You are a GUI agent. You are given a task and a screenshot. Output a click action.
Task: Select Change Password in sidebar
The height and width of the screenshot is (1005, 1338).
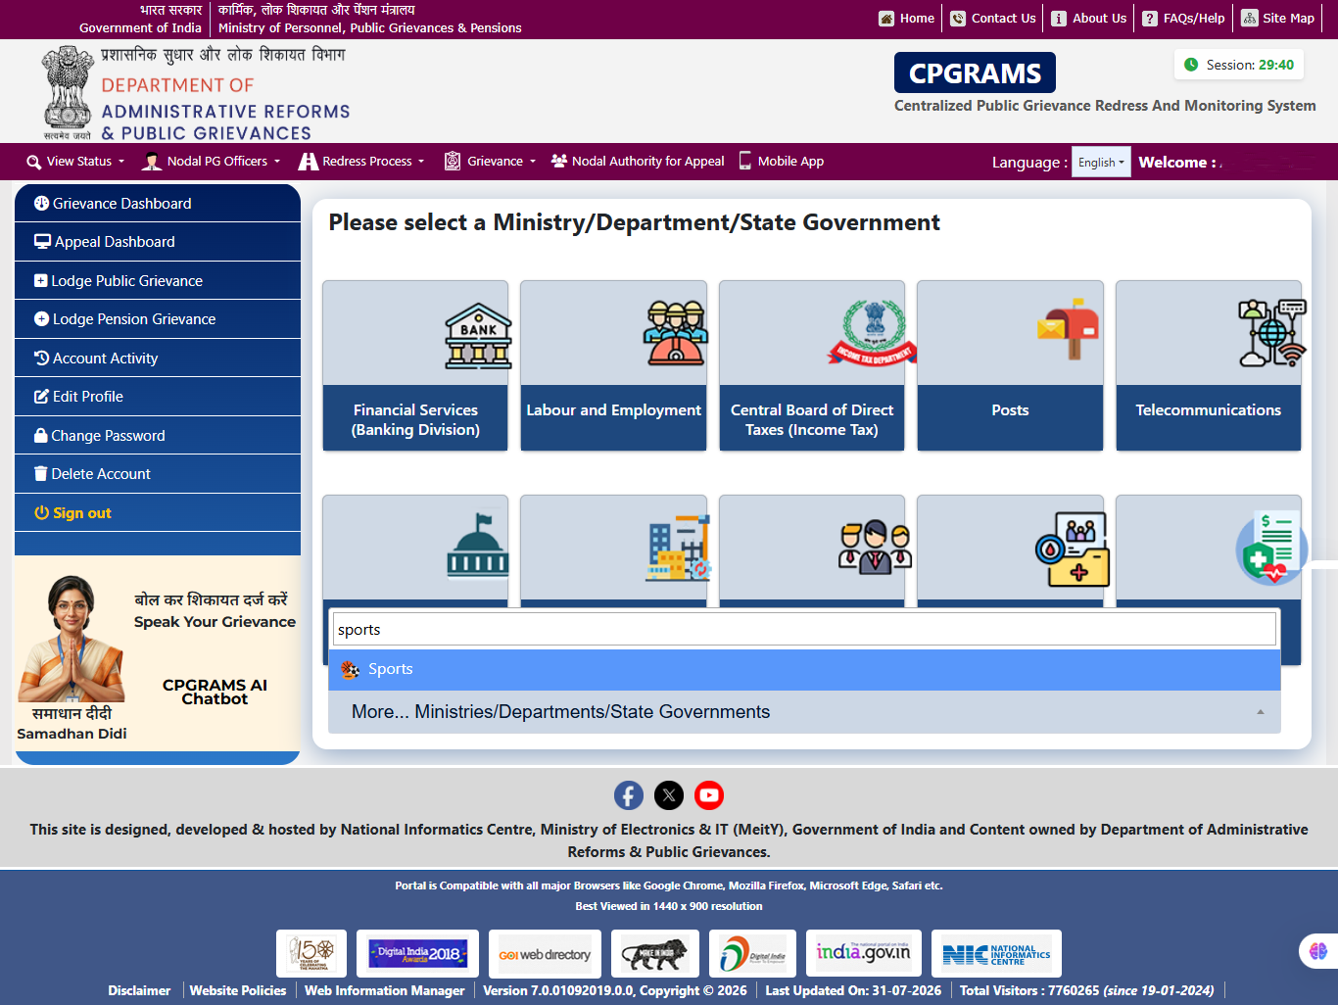click(158, 436)
